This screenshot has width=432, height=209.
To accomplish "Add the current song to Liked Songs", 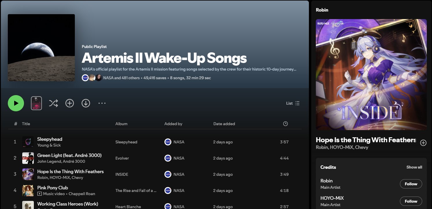I will click(x=423, y=143).
